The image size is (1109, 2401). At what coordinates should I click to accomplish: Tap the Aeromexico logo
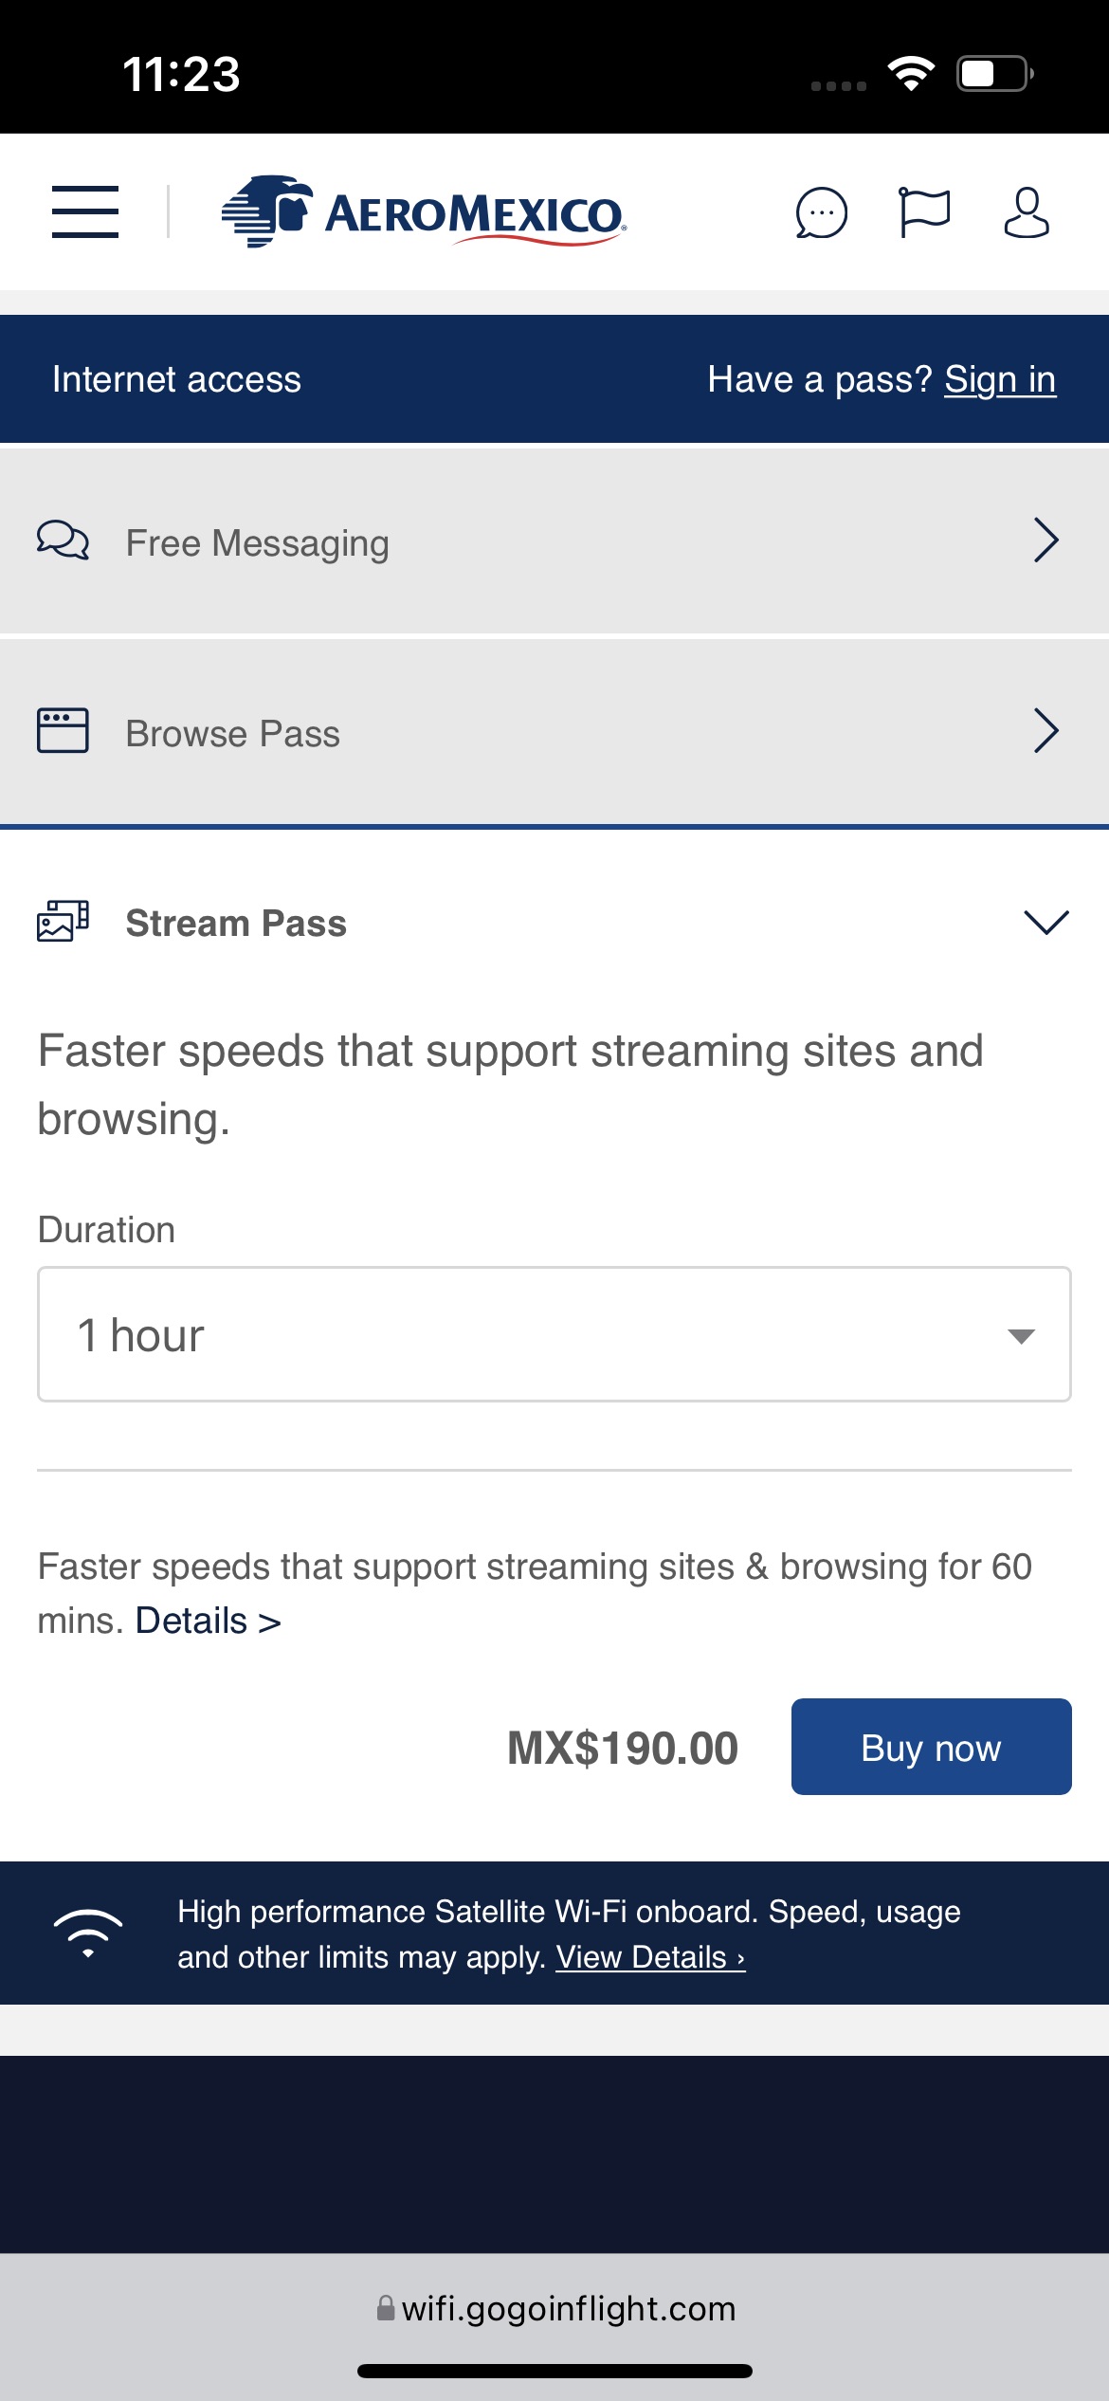424,211
